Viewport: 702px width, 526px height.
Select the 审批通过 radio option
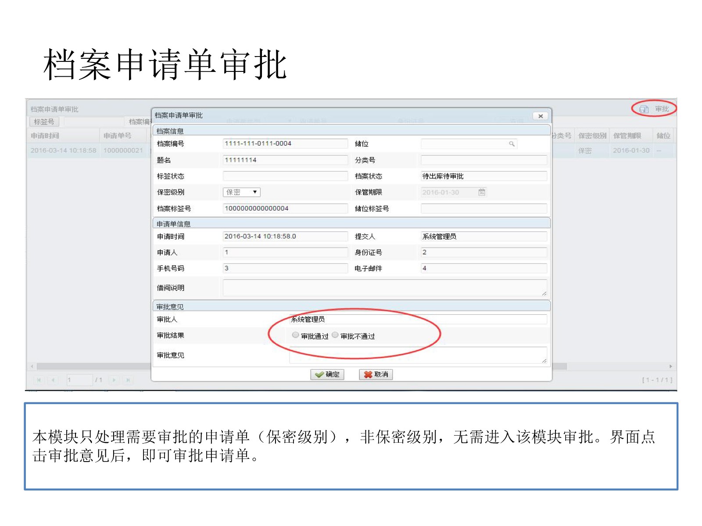[295, 335]
